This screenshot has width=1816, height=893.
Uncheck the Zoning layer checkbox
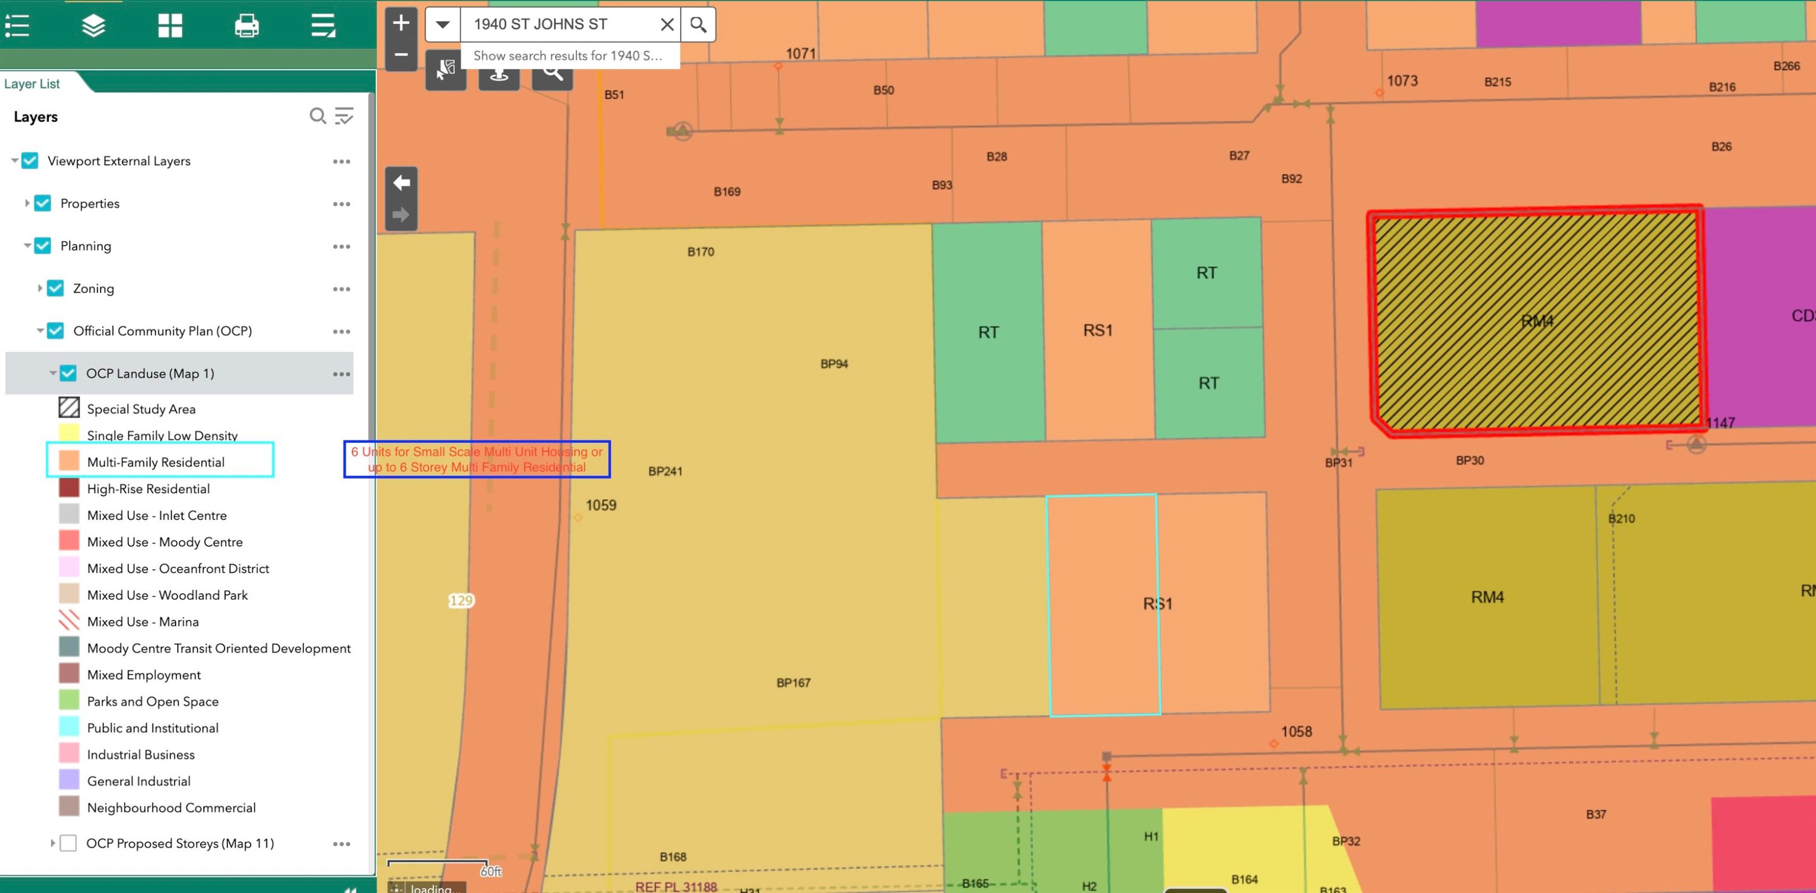tap(56, 288)
